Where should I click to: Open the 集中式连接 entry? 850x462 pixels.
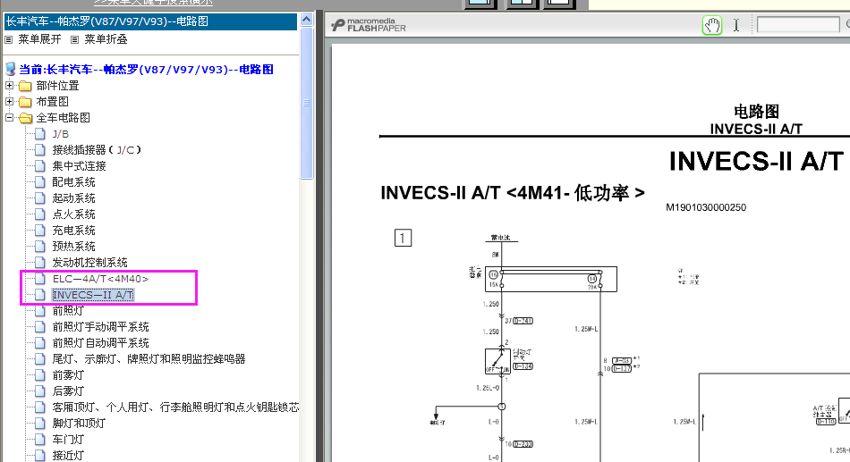(x=79, y=165)
